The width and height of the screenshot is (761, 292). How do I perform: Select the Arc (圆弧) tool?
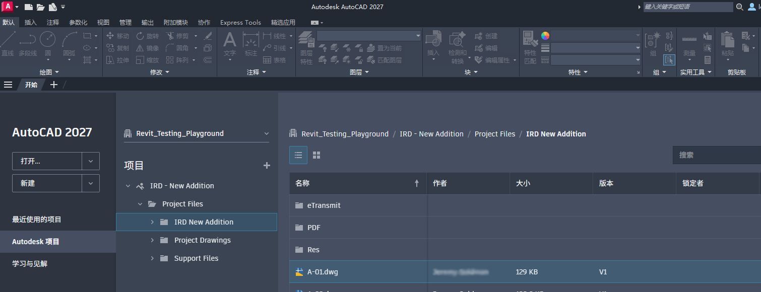[69, 44]
